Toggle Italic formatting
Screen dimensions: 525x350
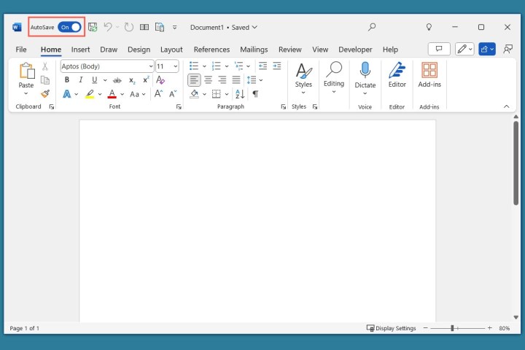coord(81,80)
